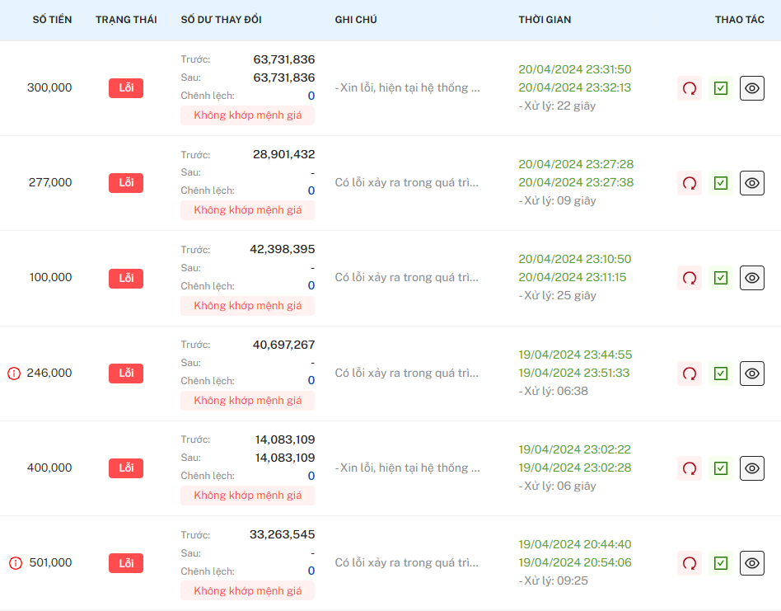781x611 pixels.
Task: Retry the 501,000 transaction with refresh icon
Action: click(x=690, y=563)
